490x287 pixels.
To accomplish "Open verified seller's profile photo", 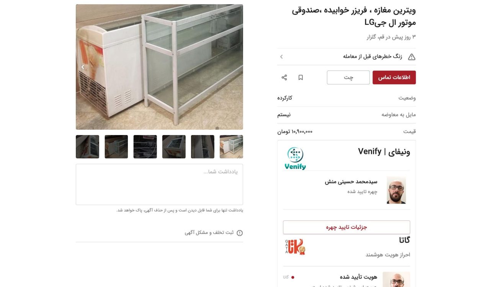I will (396, 190).
